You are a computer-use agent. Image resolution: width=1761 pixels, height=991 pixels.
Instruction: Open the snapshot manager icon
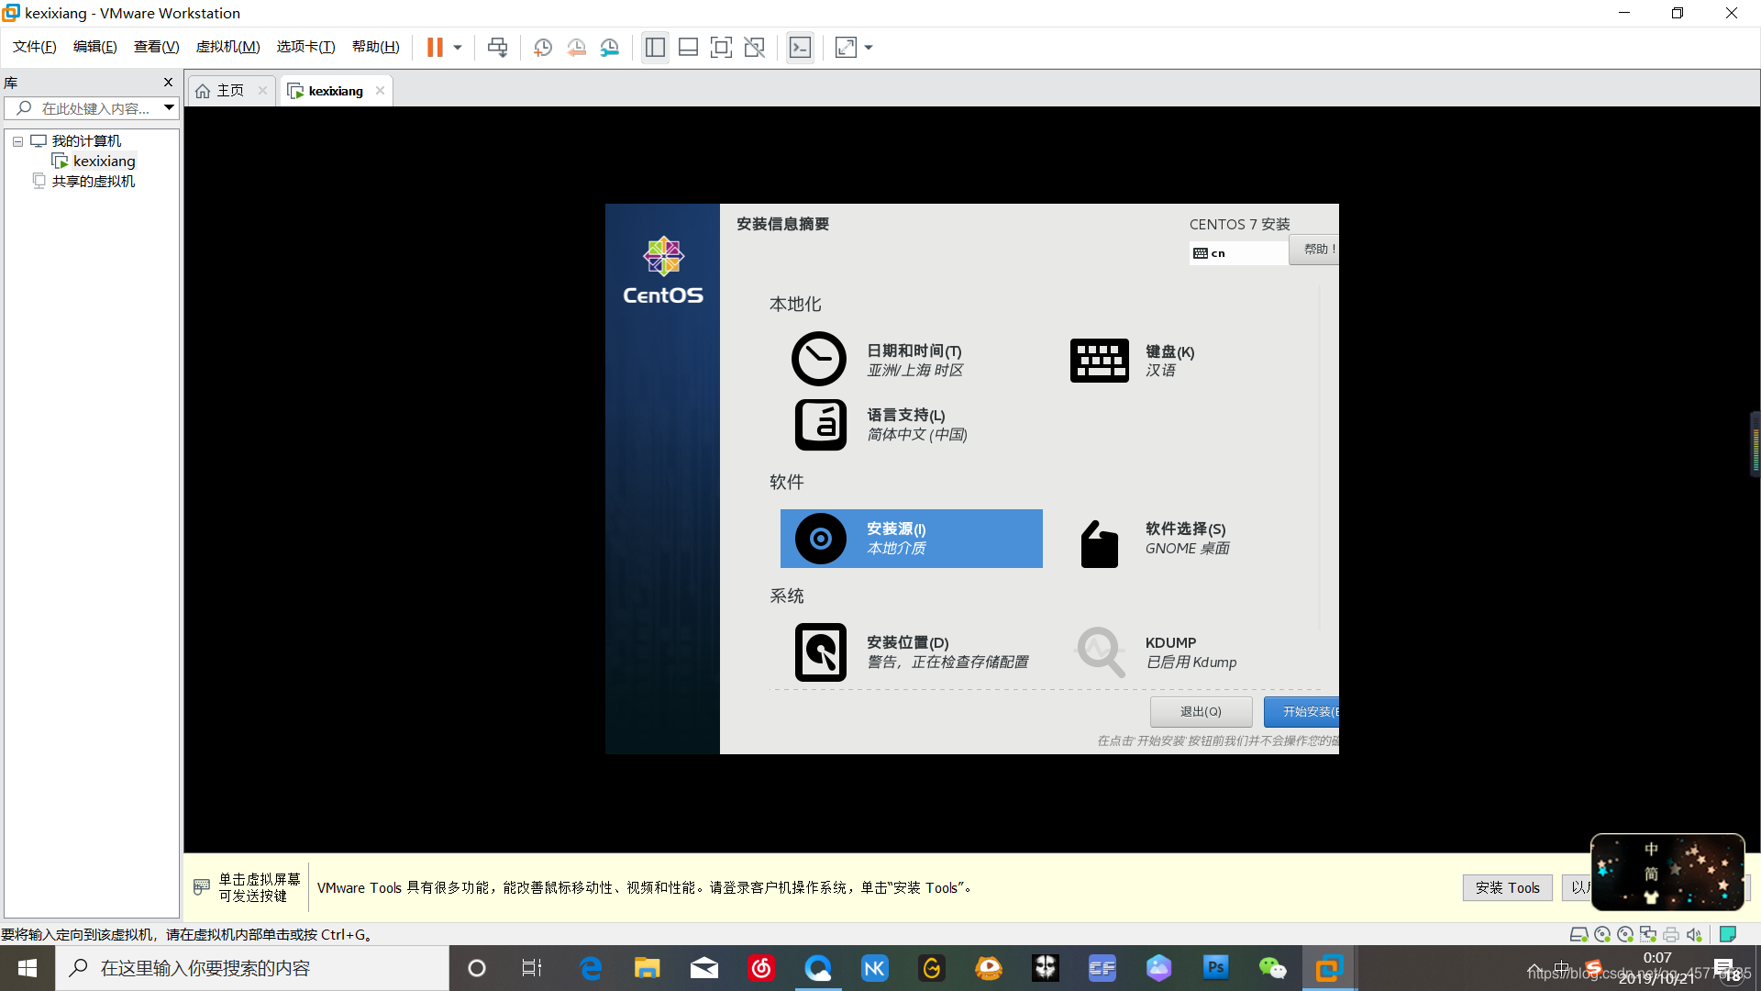point(610,48)
